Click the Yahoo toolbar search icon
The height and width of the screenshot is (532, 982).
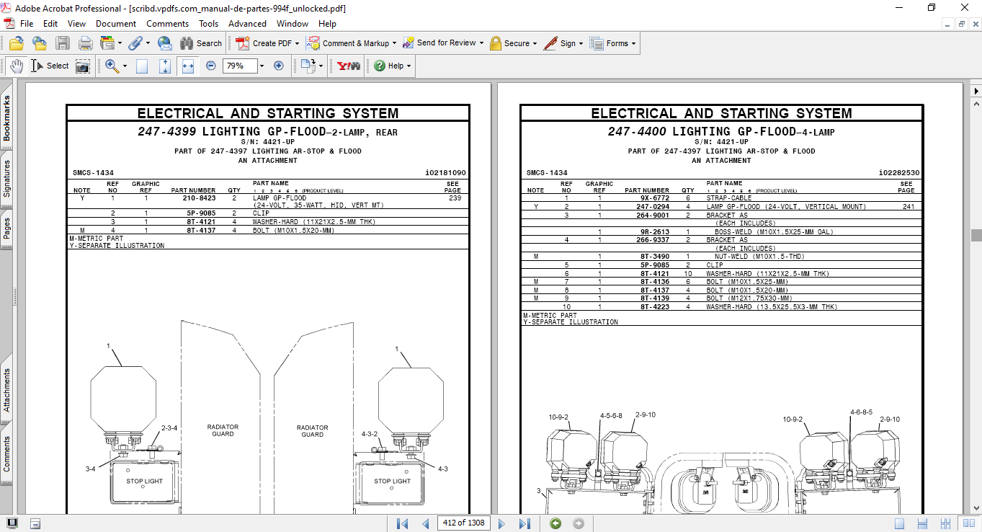point(347,66)
